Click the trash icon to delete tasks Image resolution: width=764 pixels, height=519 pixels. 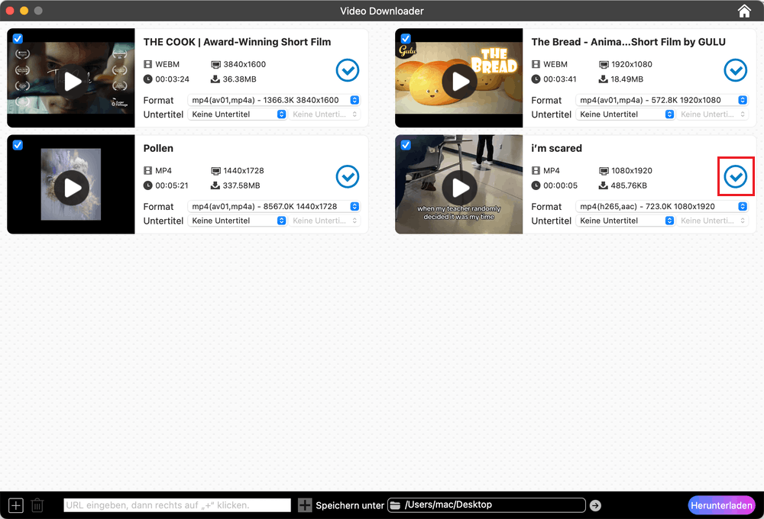click(37, 505)
